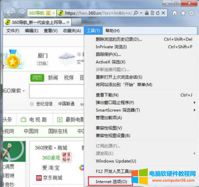Open the 世纪佳缘 link
Screen dimensions: 199x187
tap(44, 104)
